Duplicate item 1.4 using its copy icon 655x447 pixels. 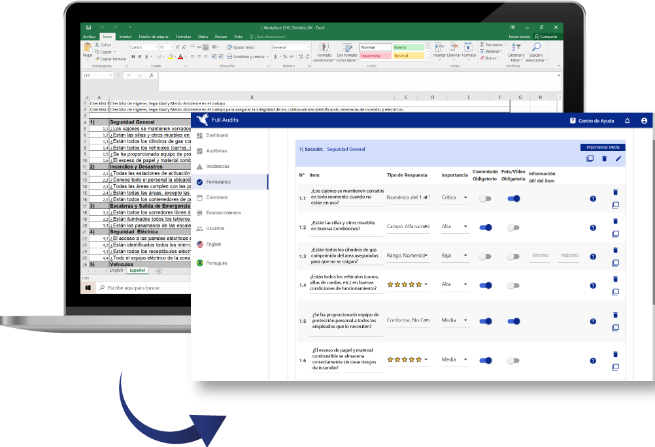click(x=615, y=292)
